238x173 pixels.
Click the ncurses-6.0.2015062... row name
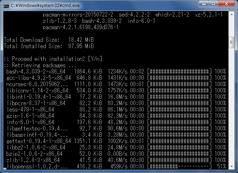37,84
